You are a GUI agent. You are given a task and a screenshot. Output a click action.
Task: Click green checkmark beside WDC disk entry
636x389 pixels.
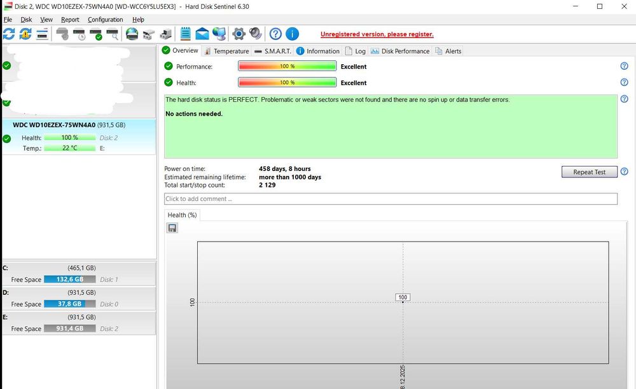click(x=7, y=139)
